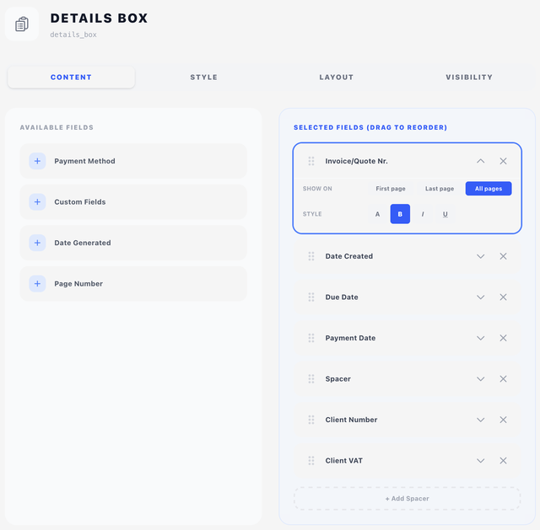Viewport: 540px width, 530px height.
Task: Click the Payment Date label
Action: [350, 338]
